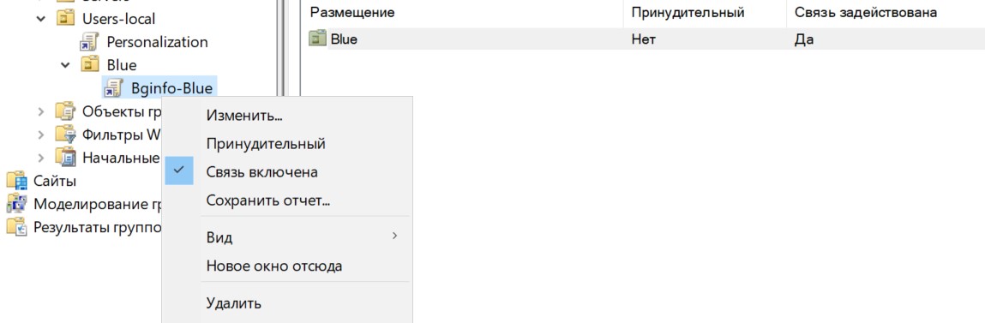Select the Users-local OU folder icon
Screen dimensions: 985x323
point(65,19)
